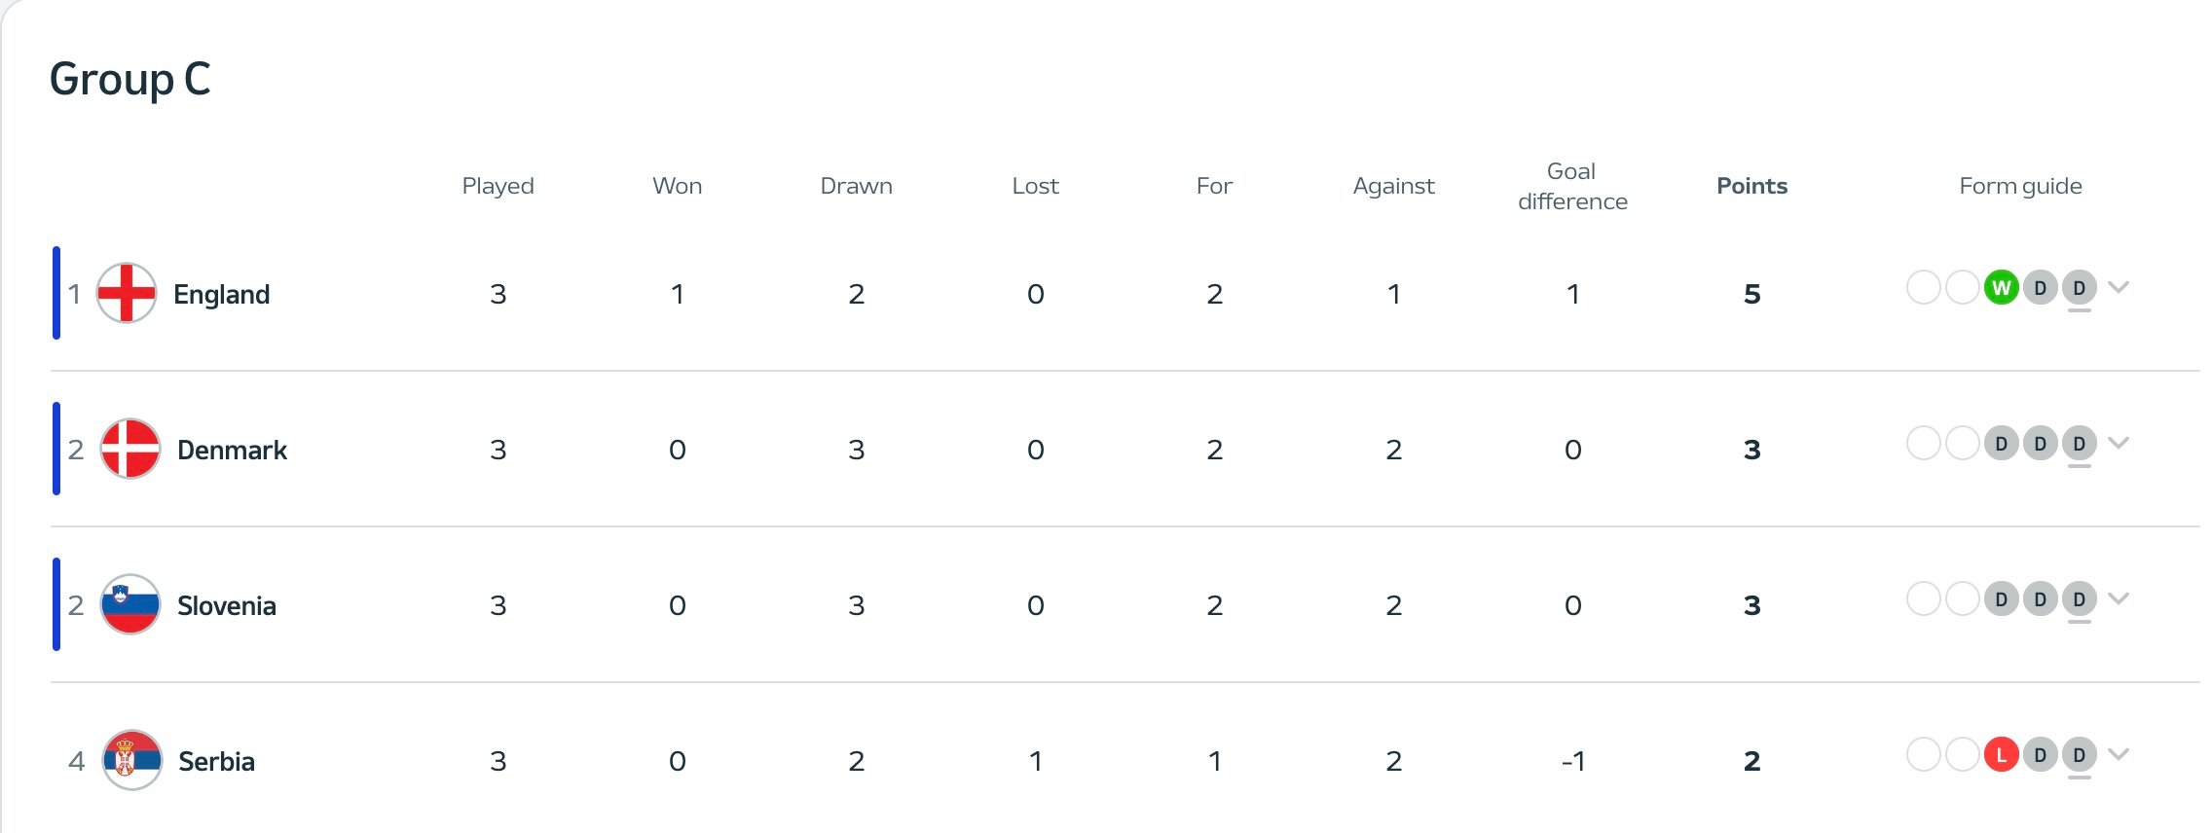This screenshot has width=2212, height=833.
Task: Click Denmark's first grey D form badge
Action: pos(2001,443)
